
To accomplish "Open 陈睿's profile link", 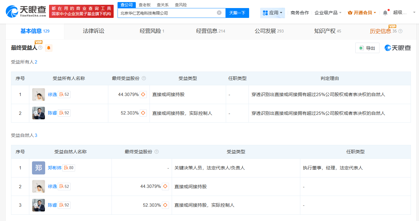I will coord(52,113).
